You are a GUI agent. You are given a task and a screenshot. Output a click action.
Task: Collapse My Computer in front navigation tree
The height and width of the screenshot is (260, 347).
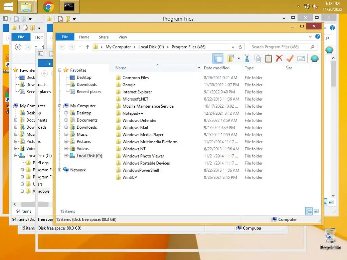coord(60,106)
